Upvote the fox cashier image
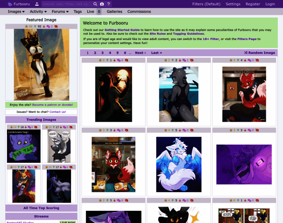The image size is (283, 223). pos(108,130)
